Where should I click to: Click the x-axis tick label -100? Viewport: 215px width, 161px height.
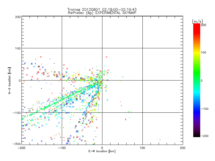click(x=62, y=148)
